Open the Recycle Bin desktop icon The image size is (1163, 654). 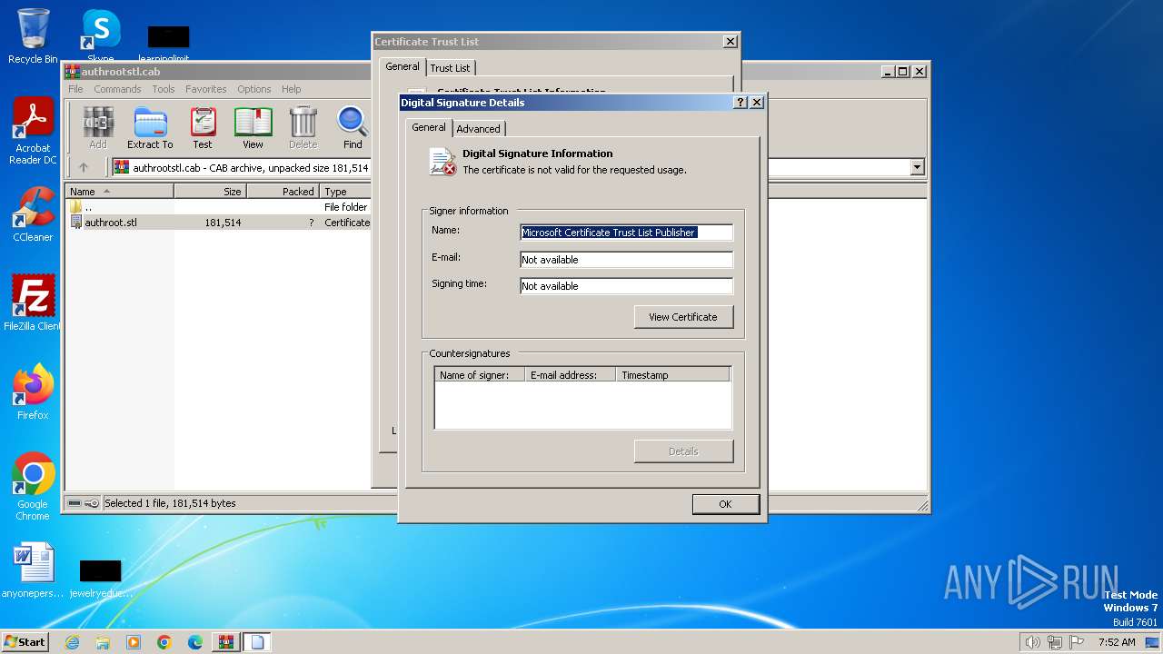tap(33, 36)
